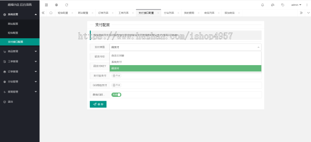This screenshot has height=142, width=311.
Task: Click the layers icon beside 订单管理
Action: (4, 72)
